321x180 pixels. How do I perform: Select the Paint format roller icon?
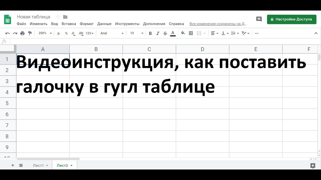[30, 33]
